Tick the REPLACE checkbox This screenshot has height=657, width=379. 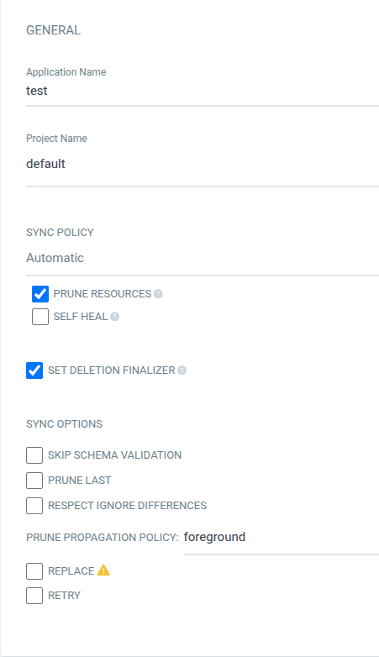(34, 571)
